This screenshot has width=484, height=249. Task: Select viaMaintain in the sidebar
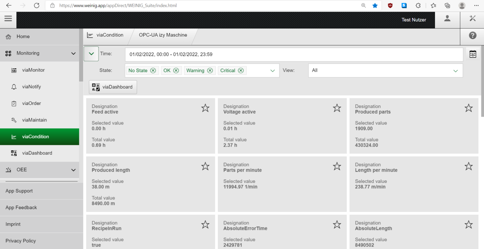39,120
